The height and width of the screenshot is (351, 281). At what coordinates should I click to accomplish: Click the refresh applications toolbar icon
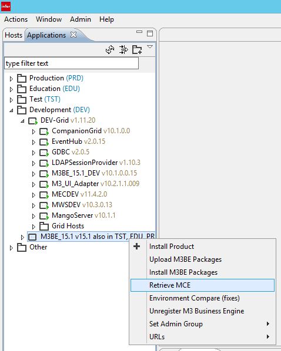point(110,49)
